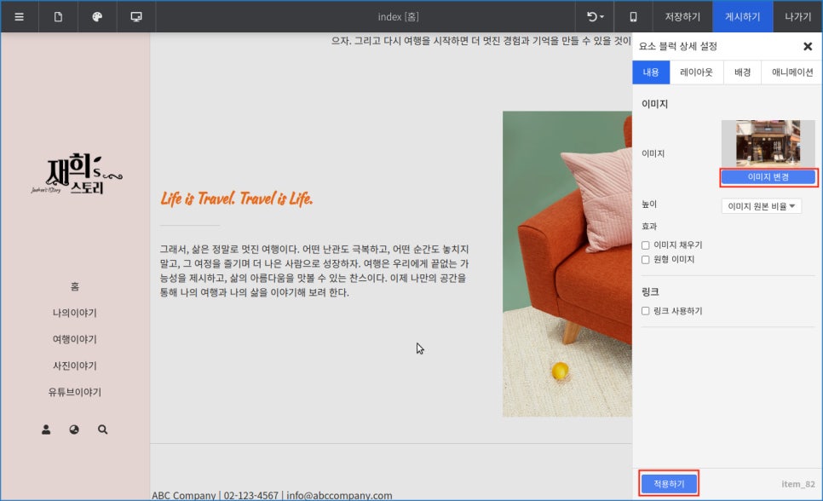The height and width of the screenshot is (501, 823).
Task: Open the undo history dropdown
Action: 595,17
